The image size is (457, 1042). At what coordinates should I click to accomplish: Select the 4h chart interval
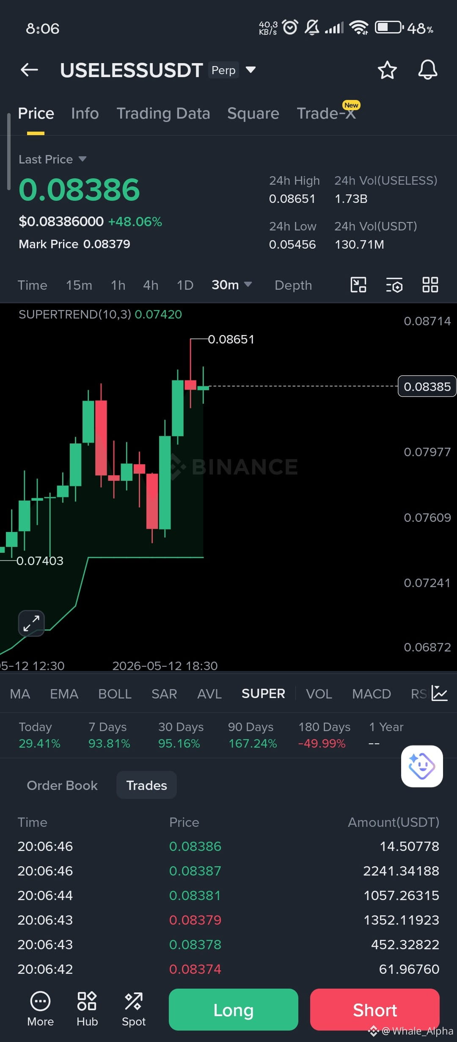[151, 285]
